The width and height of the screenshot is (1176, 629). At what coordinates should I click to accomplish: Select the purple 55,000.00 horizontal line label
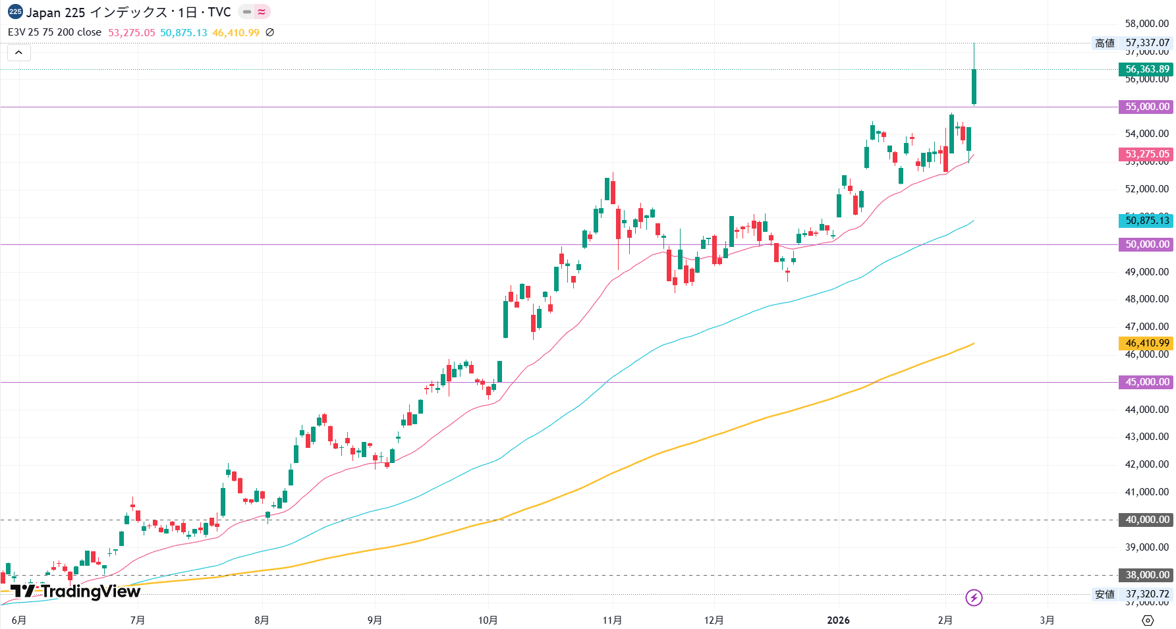point(1146,107)
